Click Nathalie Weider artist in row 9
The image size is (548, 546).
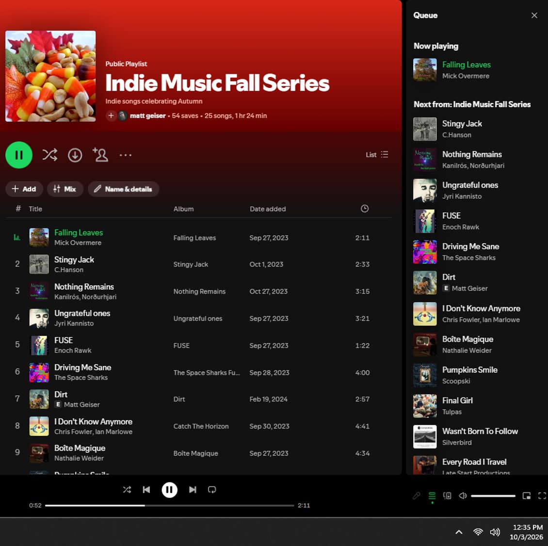79,458
